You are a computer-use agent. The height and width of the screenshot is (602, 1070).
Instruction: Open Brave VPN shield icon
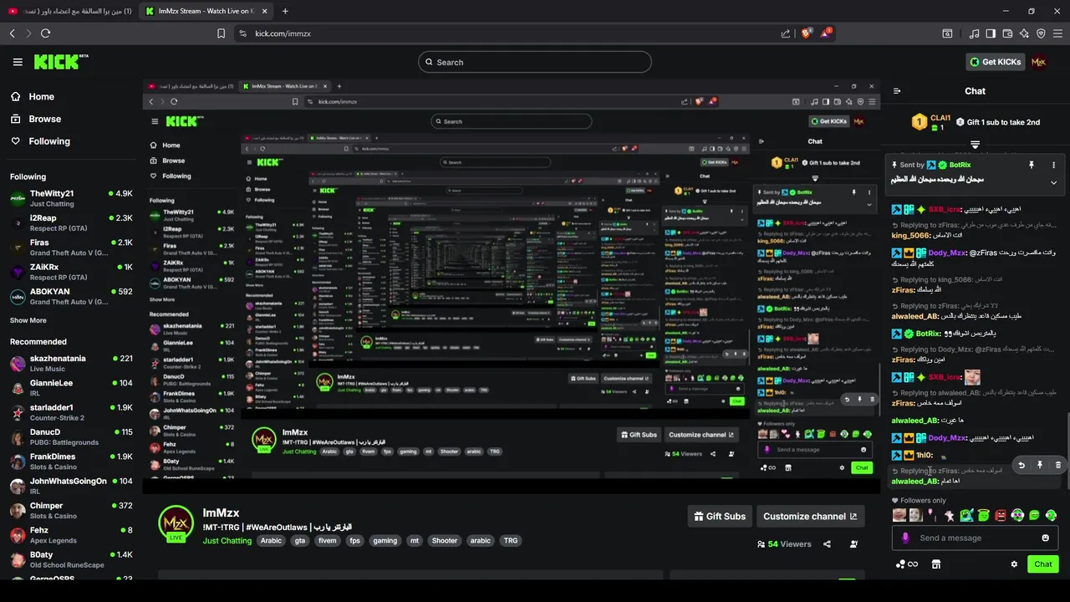click(1041, 33)
